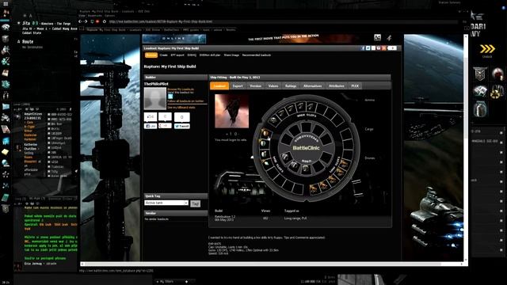Click the Tweet button
The width and height of the screenshot is (507, 285).
pos(182,126)
